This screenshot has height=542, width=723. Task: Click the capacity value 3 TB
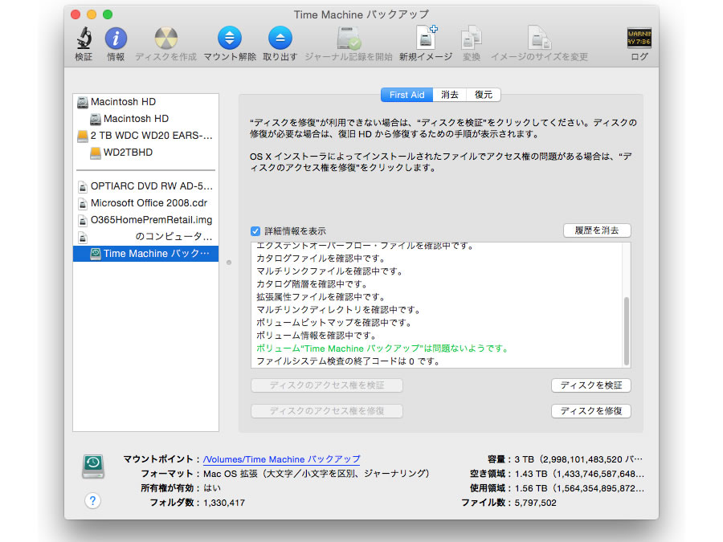point(578,459)
